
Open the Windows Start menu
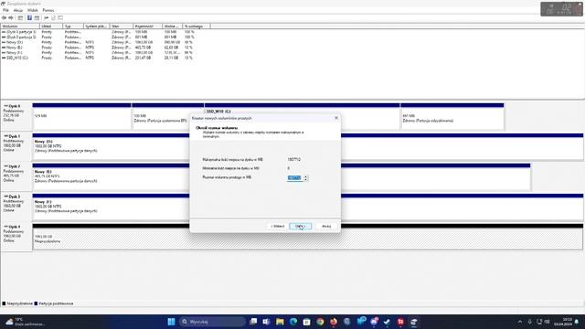click(171, 322)
